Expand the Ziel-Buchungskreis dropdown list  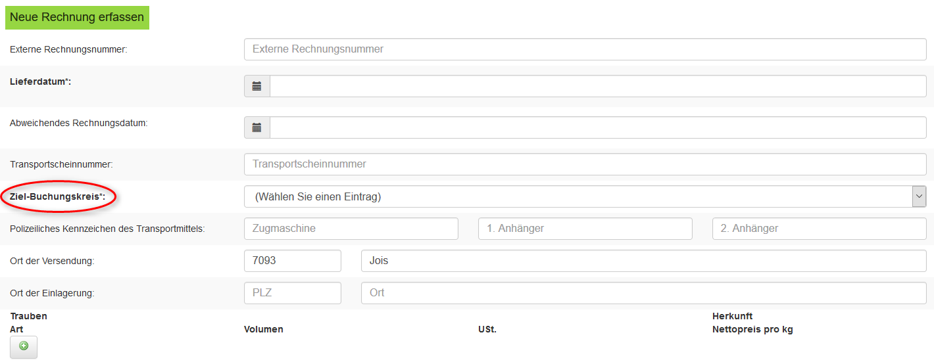pos(584,196)
